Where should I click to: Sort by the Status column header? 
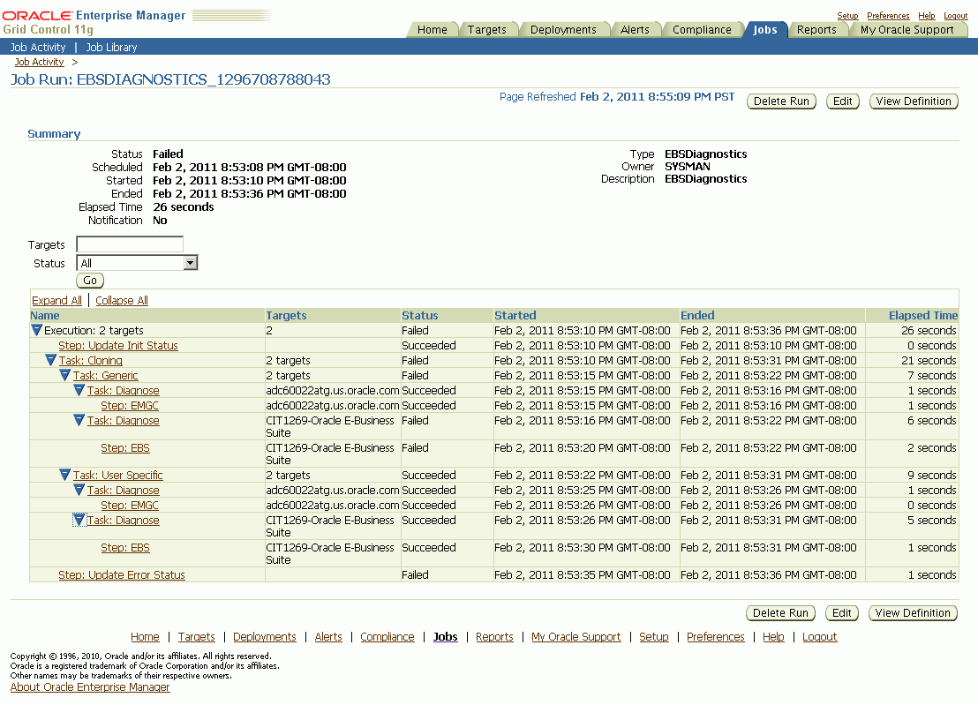point(420,315)
